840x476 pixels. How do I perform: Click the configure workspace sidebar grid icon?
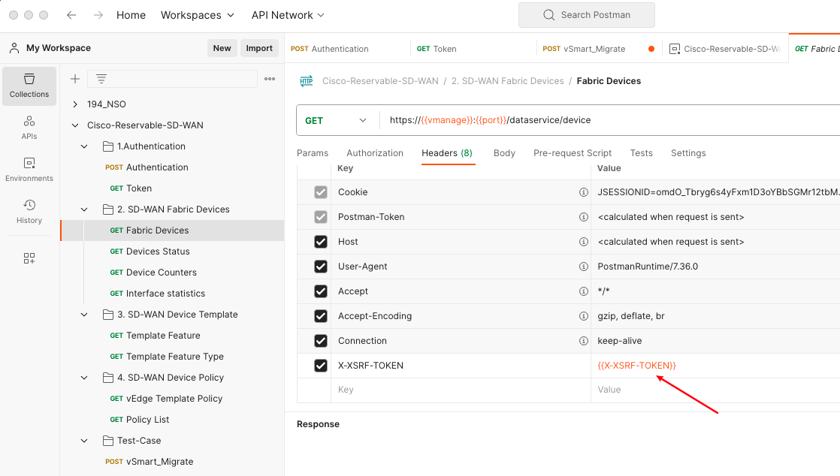pyautogui.click(x=29, y=258)
